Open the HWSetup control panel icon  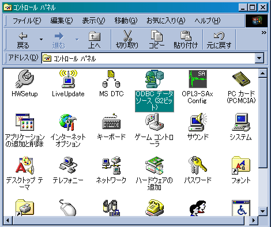click(25, 79)
